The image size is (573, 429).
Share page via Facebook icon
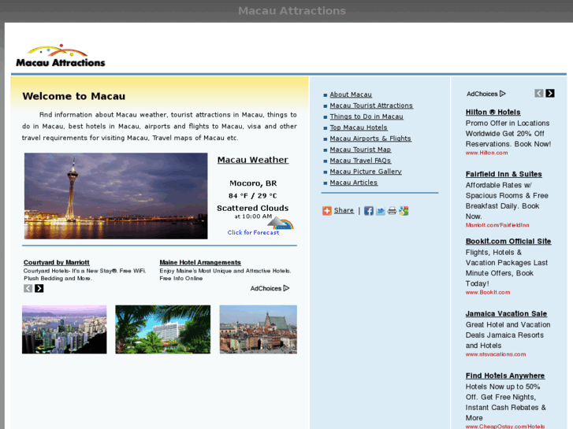coord(368,211)
